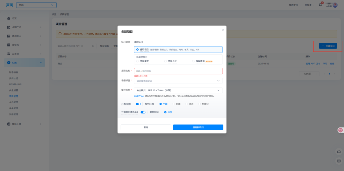Image resolution: width=344 pixels, height=171 pixels.
Task: Open 实名认证 in settings submenu
Action: point(14,78)
